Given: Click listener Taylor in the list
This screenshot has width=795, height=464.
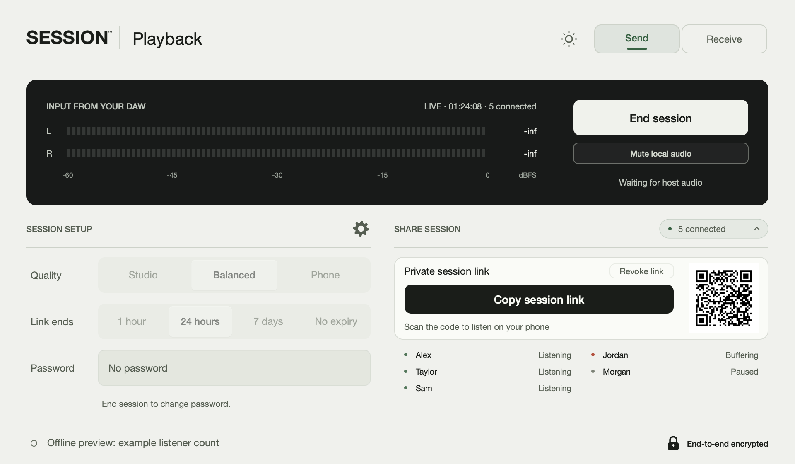Looking at the screenshot, I should pyautogui.click(x=426, y=372).
